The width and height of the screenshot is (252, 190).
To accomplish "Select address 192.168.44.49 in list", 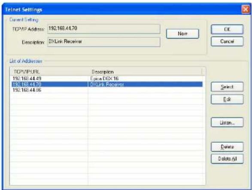I will [27, 79].
